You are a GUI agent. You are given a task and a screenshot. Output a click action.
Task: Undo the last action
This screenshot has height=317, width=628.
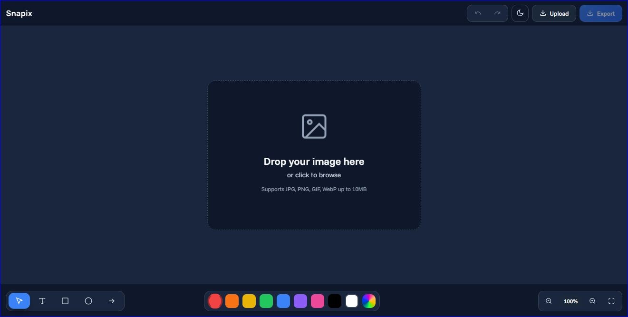[477, 13]
